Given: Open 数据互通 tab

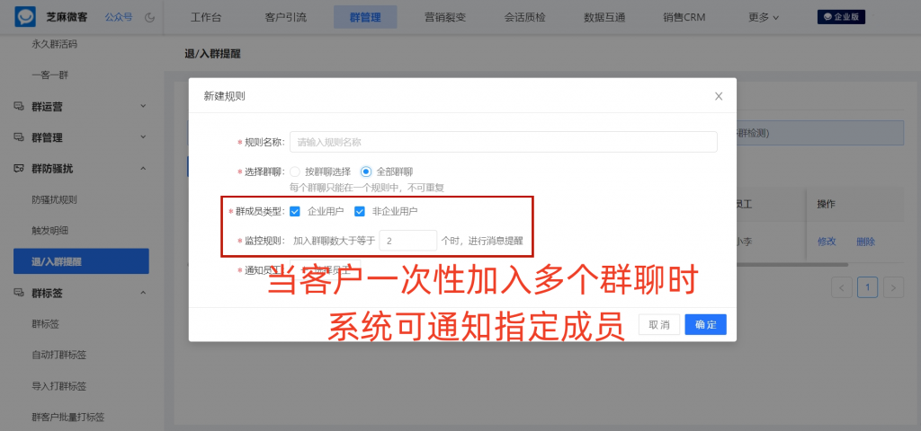Looking at the screenshot, I should click(604, 17).
